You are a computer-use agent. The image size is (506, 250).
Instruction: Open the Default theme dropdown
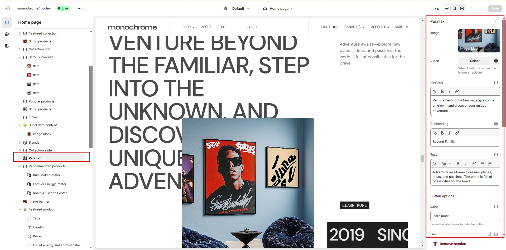(237, 8)
